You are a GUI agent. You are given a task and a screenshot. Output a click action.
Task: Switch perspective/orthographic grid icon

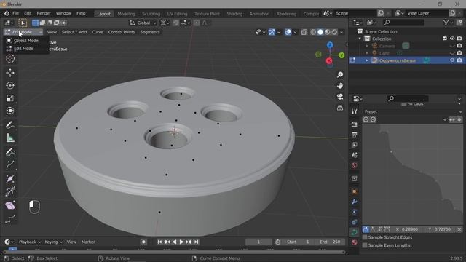pyautogui.click(x=340, y=108)
